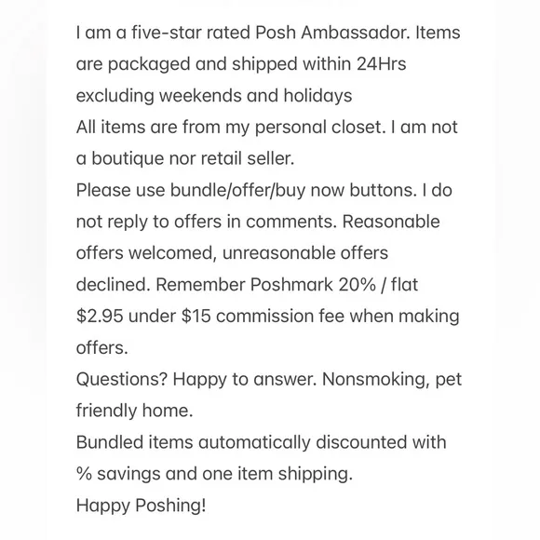Click the 'friendly home.' line
This screenshot has height=540, width=540.
[134, 411]
